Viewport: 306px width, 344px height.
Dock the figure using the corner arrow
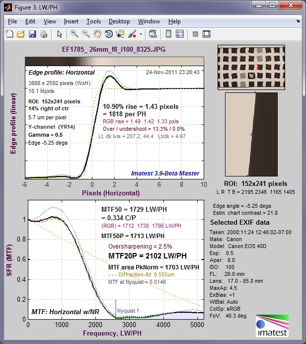point(298,21)
